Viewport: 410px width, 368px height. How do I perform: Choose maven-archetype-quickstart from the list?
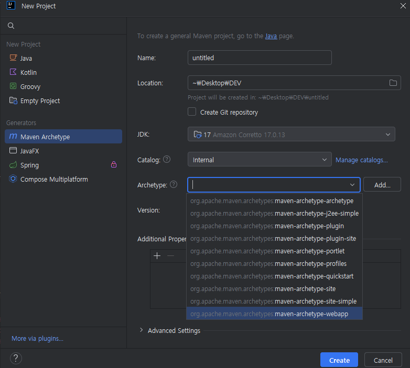pyautogui.click(x=274, y=276)
